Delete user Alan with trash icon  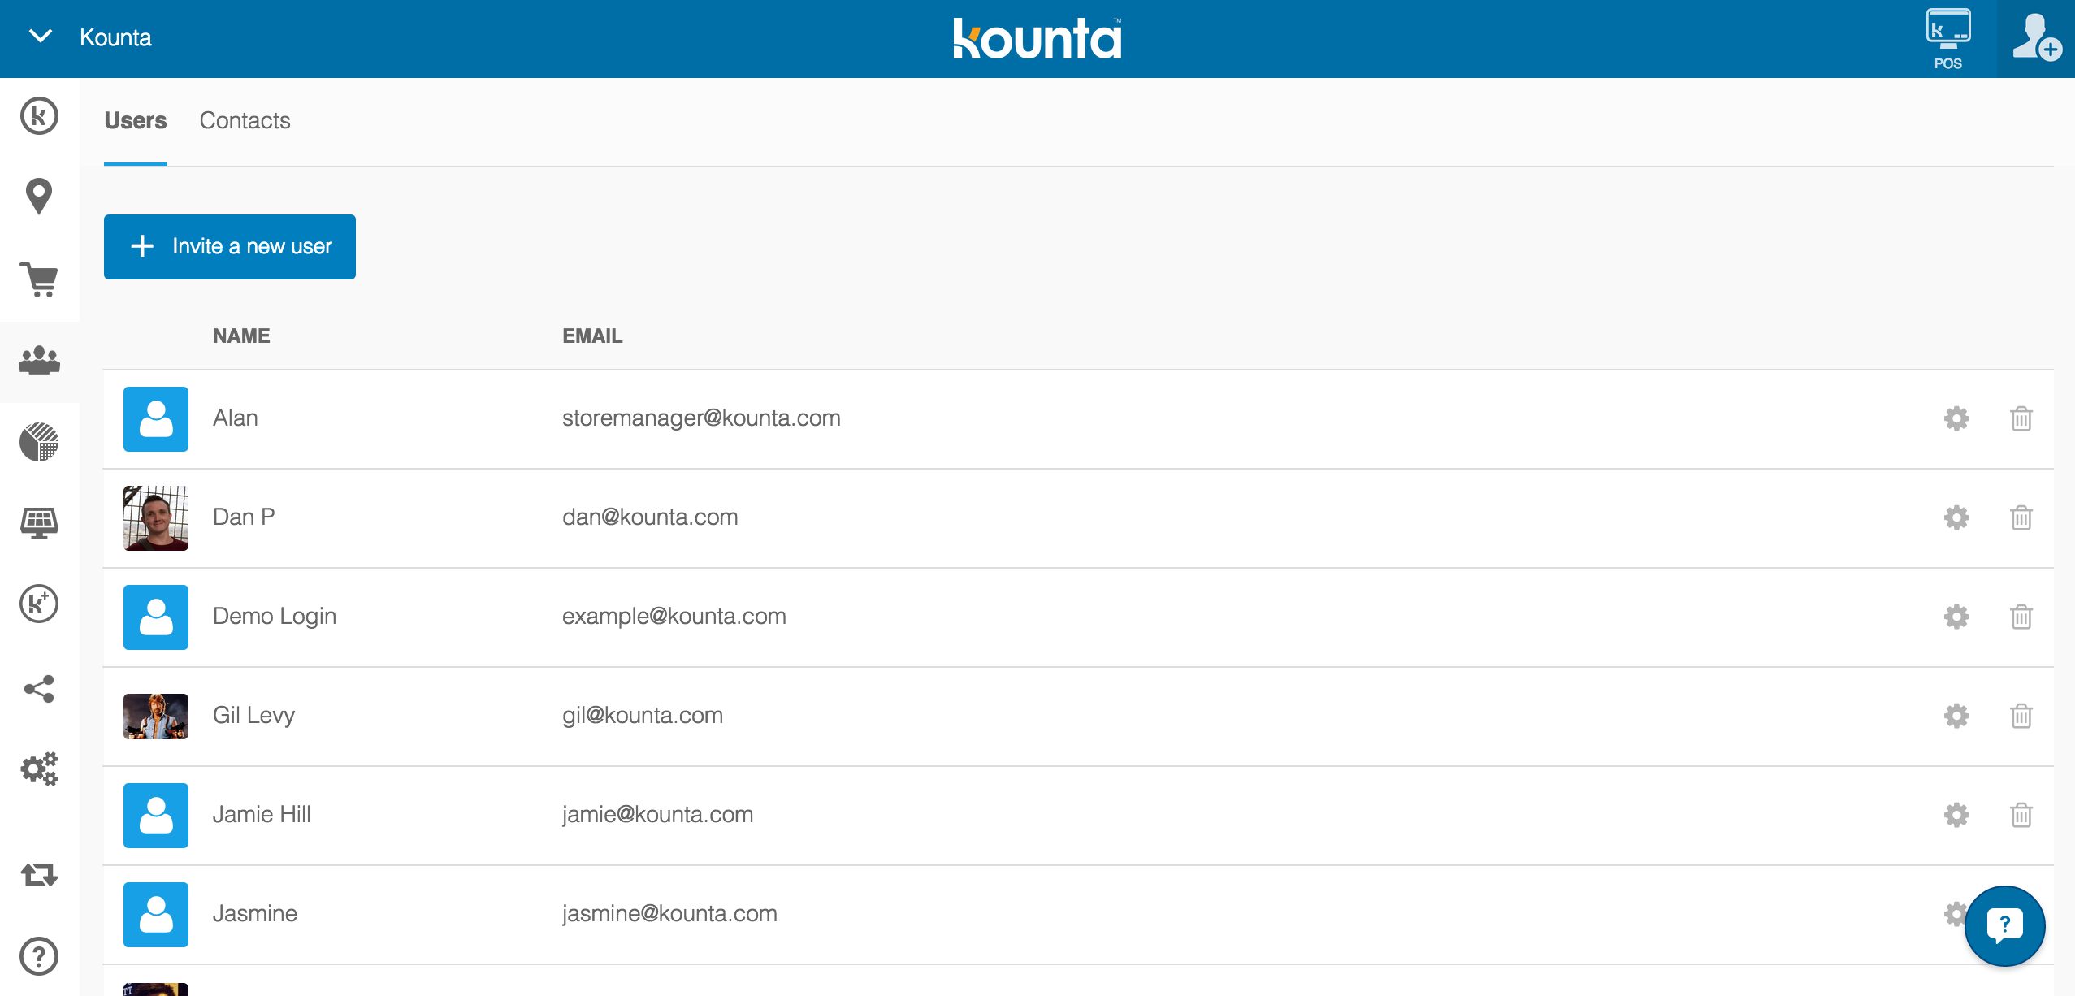click(2021, 418)
